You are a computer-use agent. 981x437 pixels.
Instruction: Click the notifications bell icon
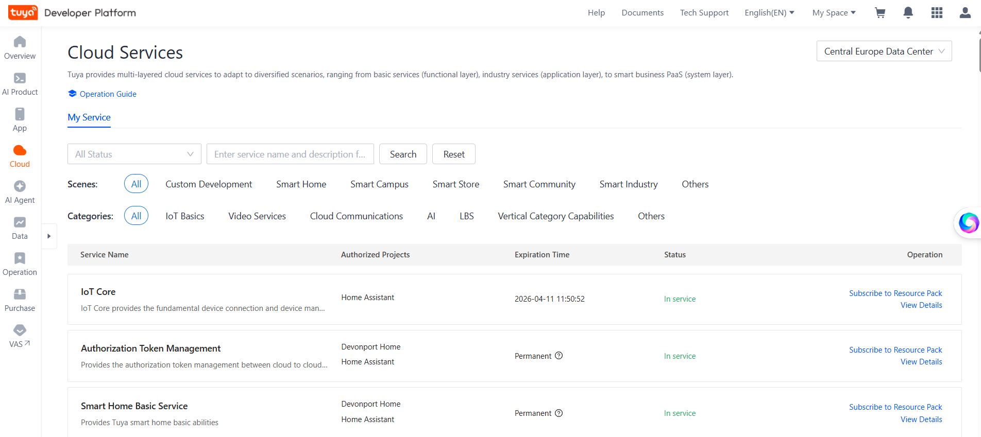click(908, 13)
